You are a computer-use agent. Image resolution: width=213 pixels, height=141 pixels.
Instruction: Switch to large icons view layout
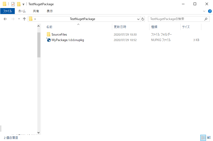pyautogui.click(x=209, y=138)
